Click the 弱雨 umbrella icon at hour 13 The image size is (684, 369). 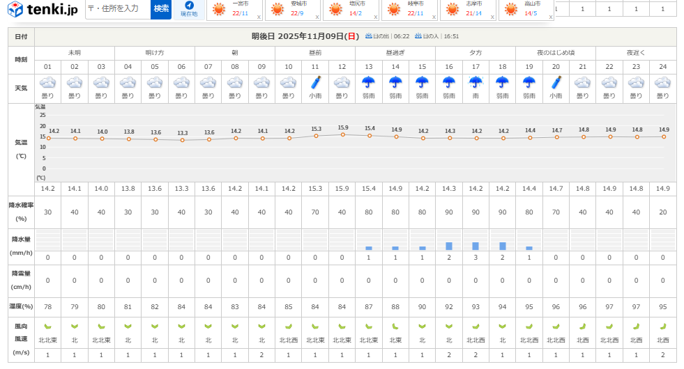(368, 82)
